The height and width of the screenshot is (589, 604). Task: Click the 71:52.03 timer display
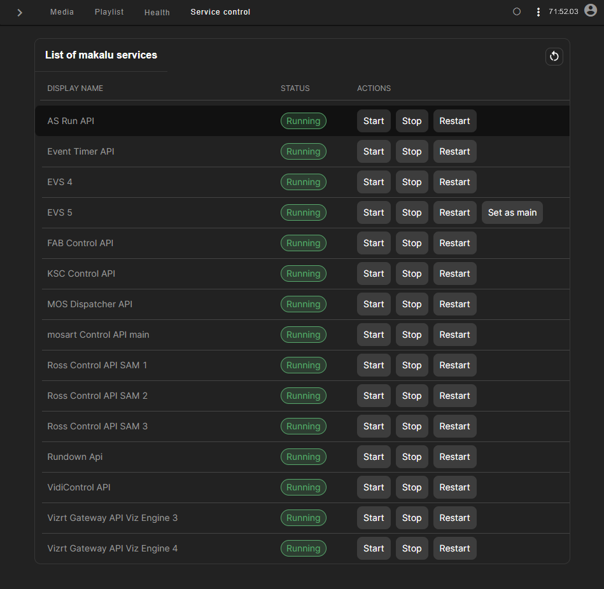(x=563, y=11)
